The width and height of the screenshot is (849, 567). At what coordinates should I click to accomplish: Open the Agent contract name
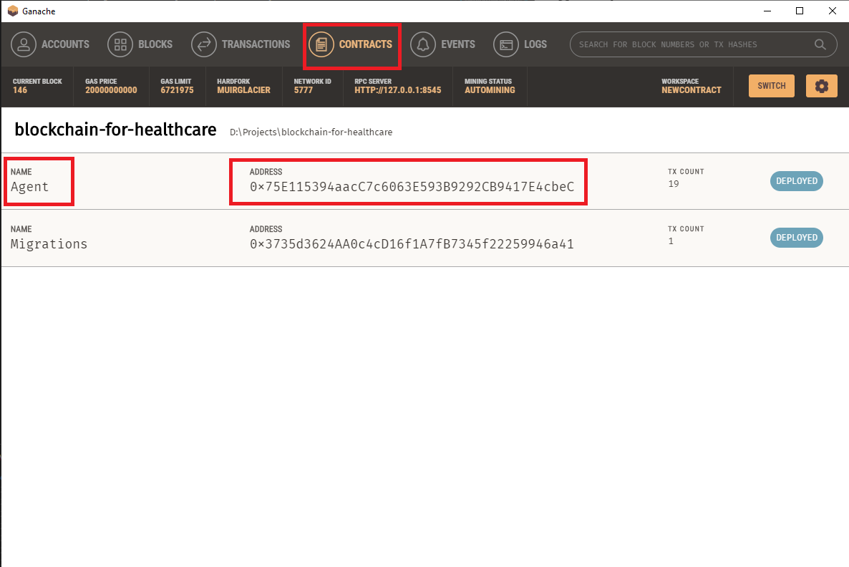(x=30, y=187)
